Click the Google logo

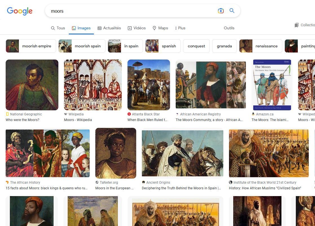click(x=19, y=11)
